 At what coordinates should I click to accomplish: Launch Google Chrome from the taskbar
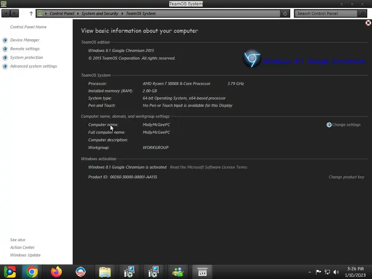pos(32,272)
